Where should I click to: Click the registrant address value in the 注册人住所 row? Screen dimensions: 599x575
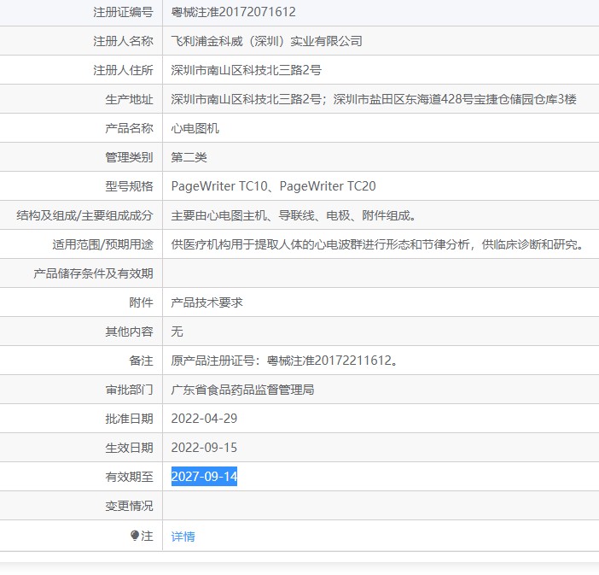247,70
